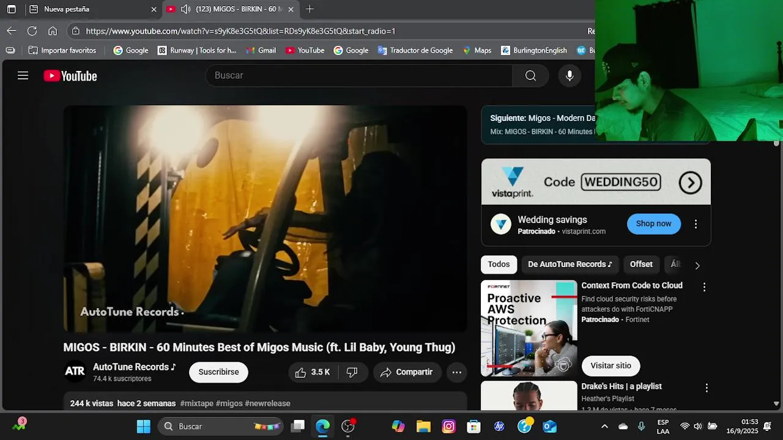The height and width of the screenshot is (440, 783).
Task: Open Instagram from the taskbar
Action: [x=448, y=426]
